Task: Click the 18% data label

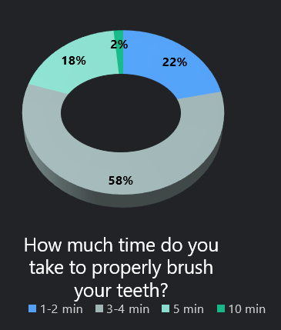Action: [74, 61]
